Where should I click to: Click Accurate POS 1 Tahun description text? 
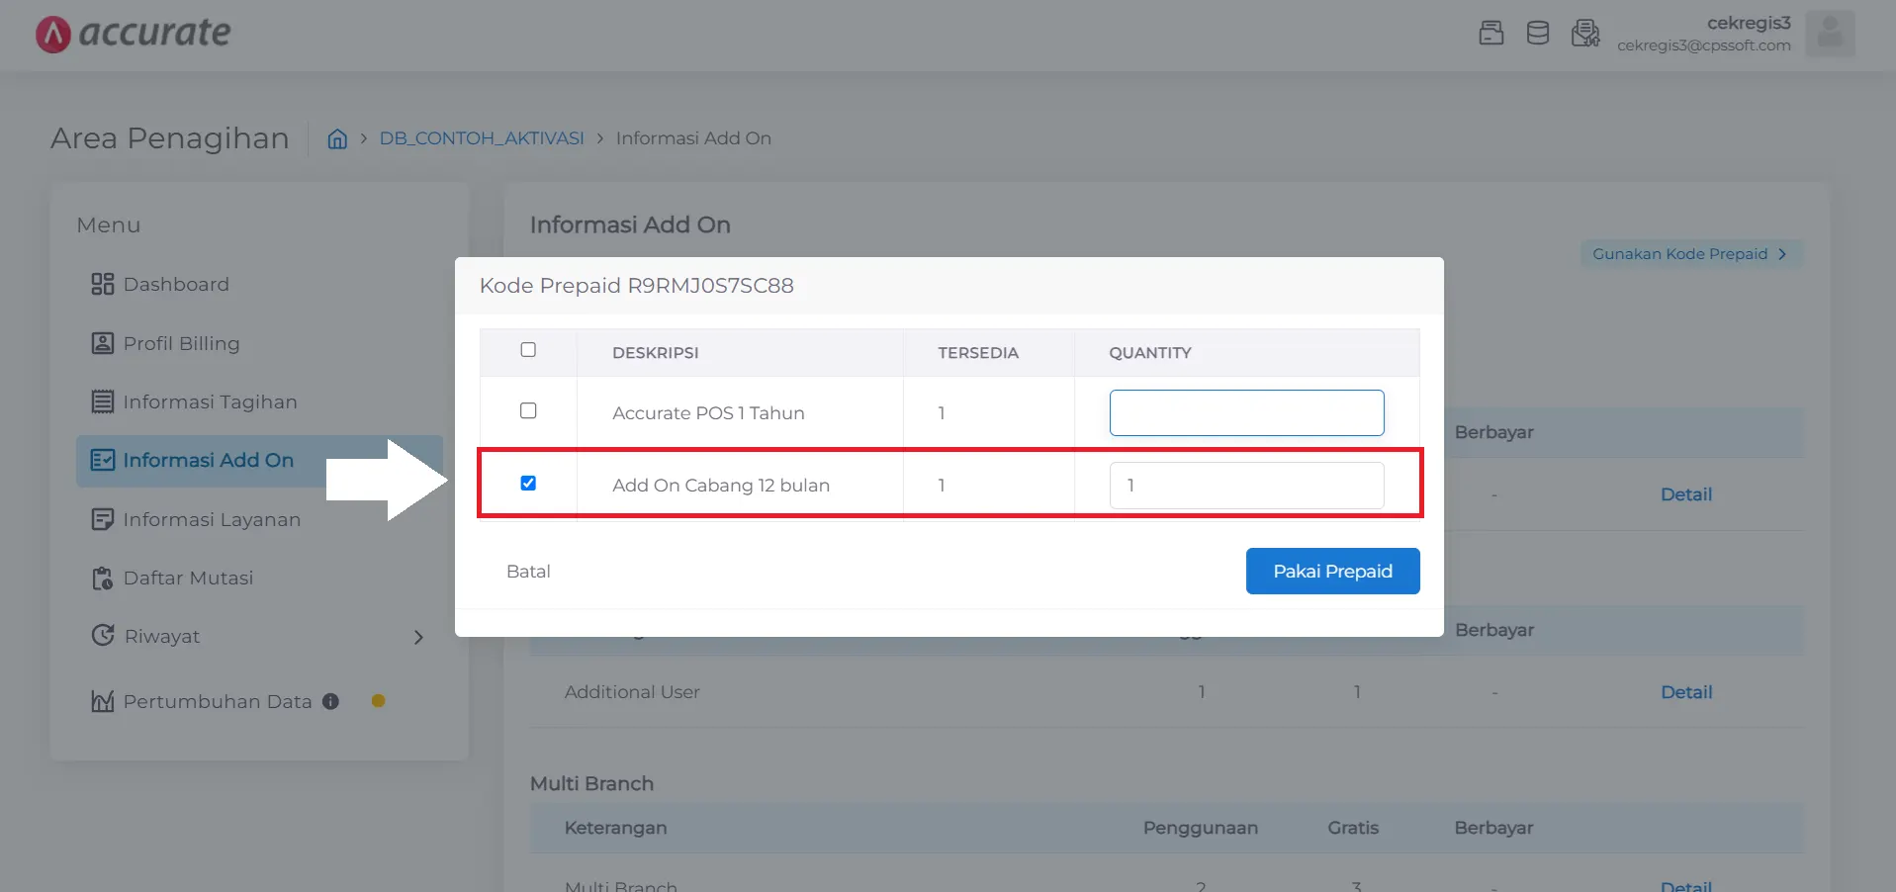click(x=708, y=413)
